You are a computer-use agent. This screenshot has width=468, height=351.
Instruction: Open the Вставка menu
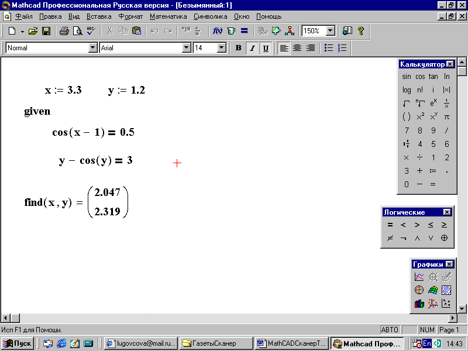pos(99,16)
